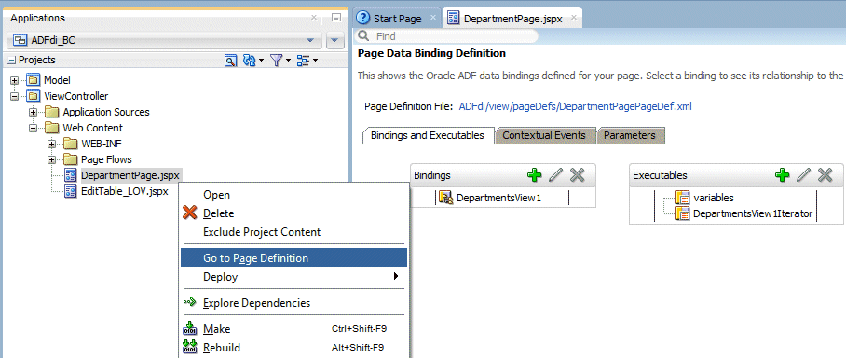Close the Applications panel tab
This screenshot has width=846, height=358.
315,18
